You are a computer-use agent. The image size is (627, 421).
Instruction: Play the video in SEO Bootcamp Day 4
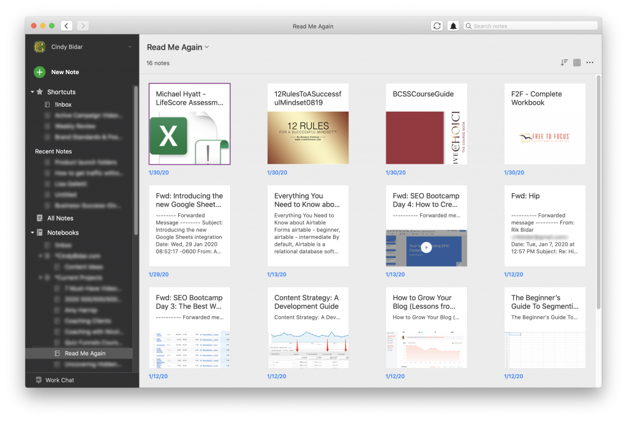426,248
